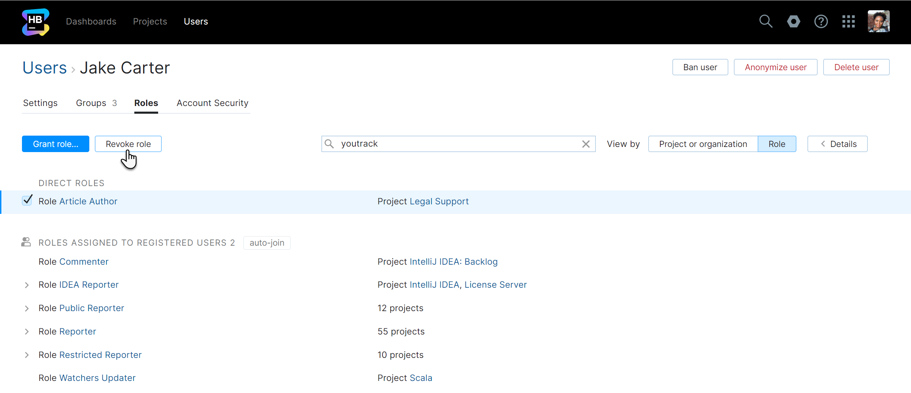This screenshot has height=393, width=911.
Task: Expand the IDEA Reporter role row
Action: pos(27,285)
